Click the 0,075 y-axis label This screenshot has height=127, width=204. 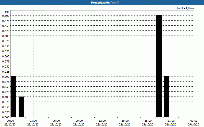tap(6, 102)
